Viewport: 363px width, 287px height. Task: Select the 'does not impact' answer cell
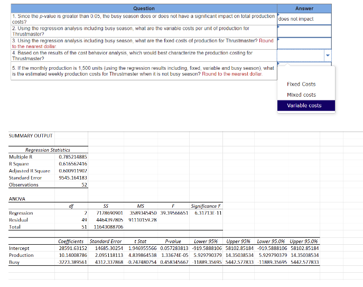(304, 18)
